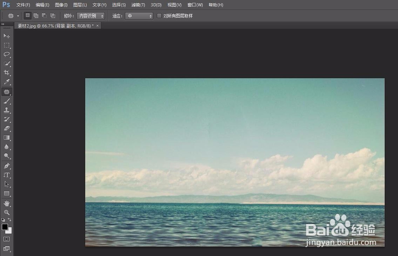This screenshot has width=398, height=256.
Task: Choose New selection mode
Action: [28, 16]
